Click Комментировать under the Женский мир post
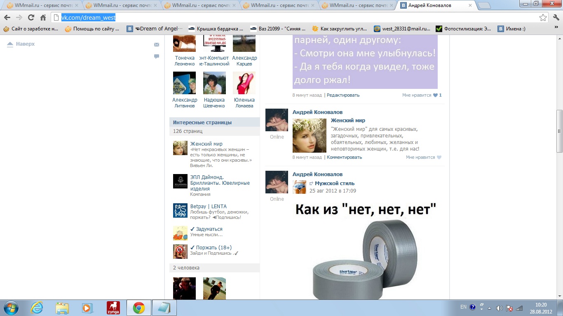 tap(344, 157)
